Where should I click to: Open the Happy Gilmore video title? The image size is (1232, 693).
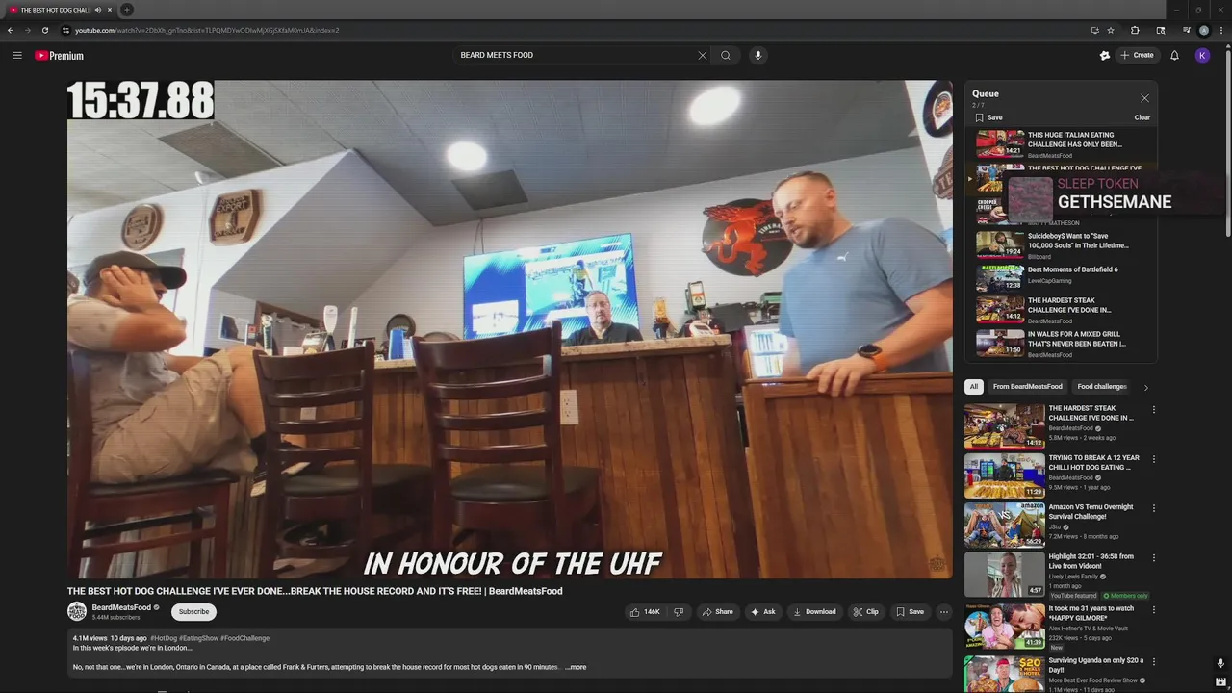click(x=1091, y=613)
